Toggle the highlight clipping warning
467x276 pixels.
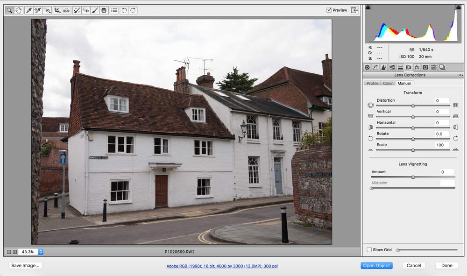tap(458, 7)
